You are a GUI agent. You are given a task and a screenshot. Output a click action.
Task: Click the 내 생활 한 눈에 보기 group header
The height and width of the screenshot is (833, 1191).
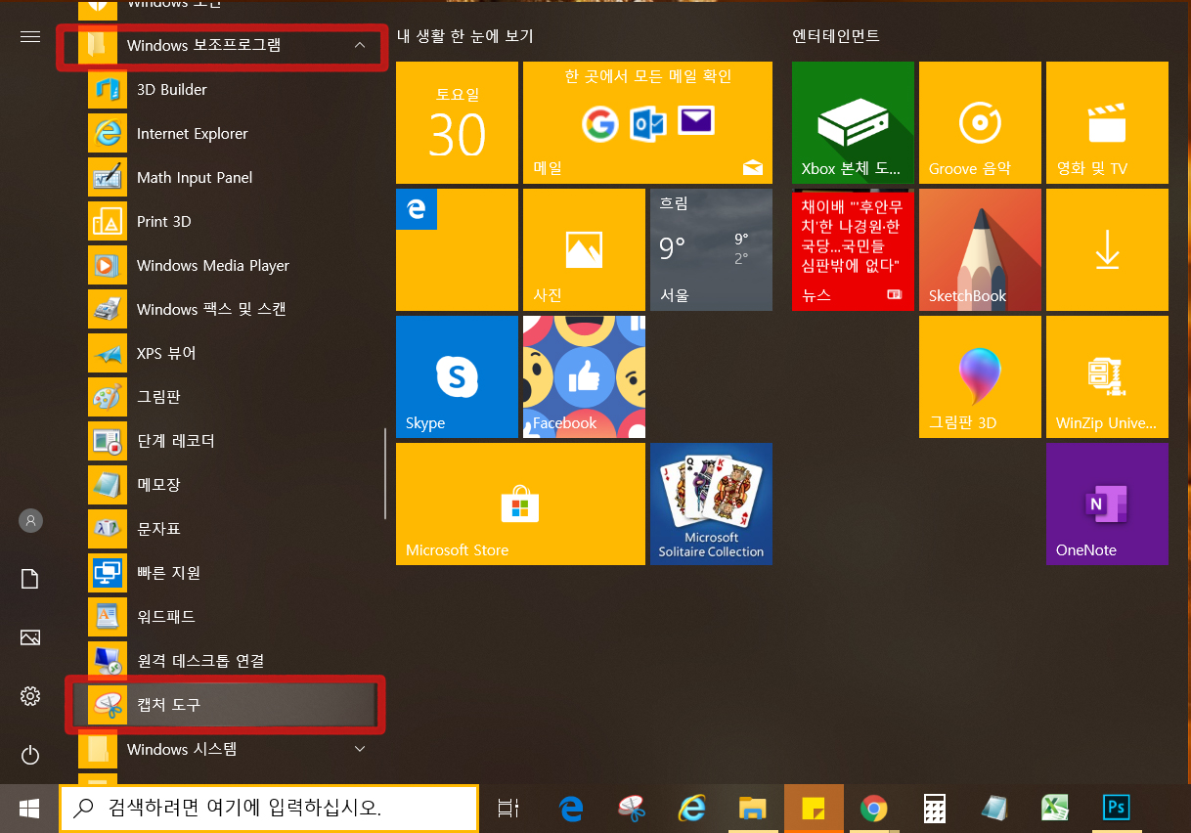pyautogui.click(x=464, y=36)
